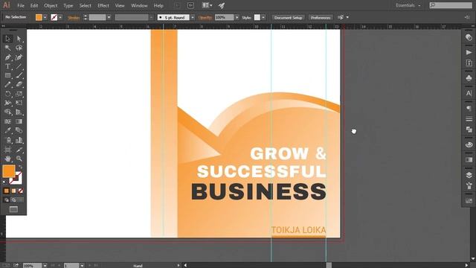The width and height of the screenshot is (476, 268).
Task: Expand the Opacity value arrow
Action: [x=237, y=17]
